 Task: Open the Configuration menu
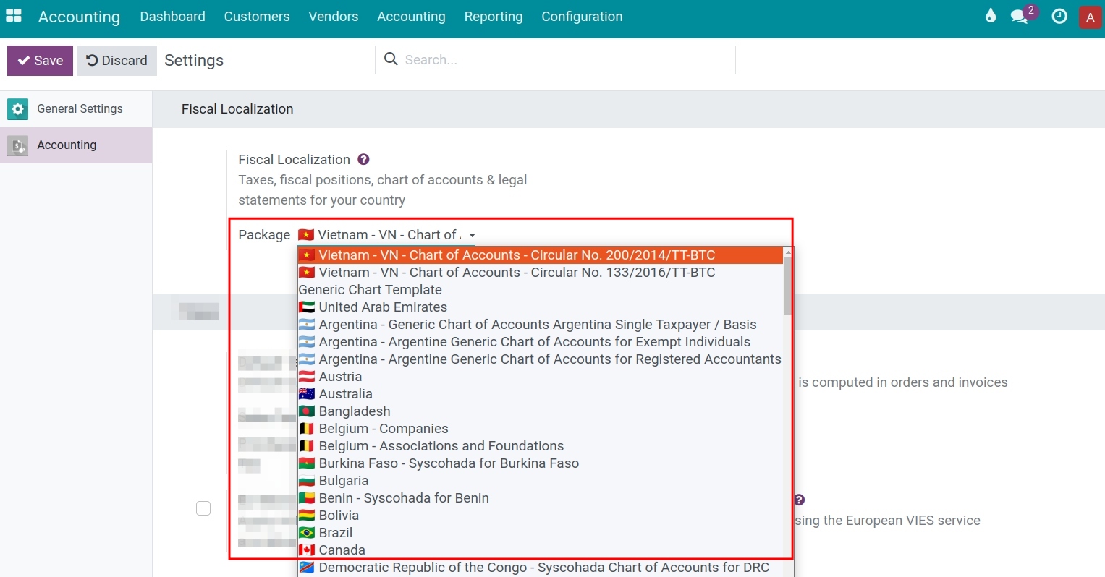pyautogui.click(x=582, y=17)
